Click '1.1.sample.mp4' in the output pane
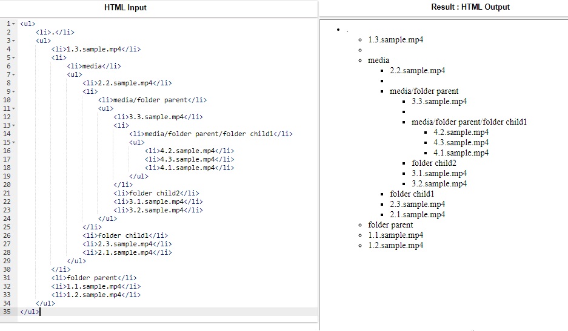568x331 pixels. 396,235
